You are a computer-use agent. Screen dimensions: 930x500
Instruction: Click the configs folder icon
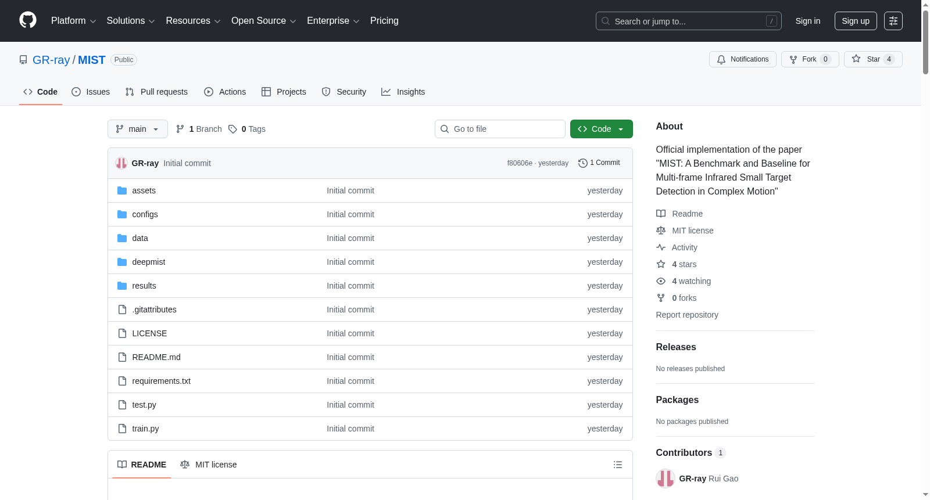coord(122,214)
